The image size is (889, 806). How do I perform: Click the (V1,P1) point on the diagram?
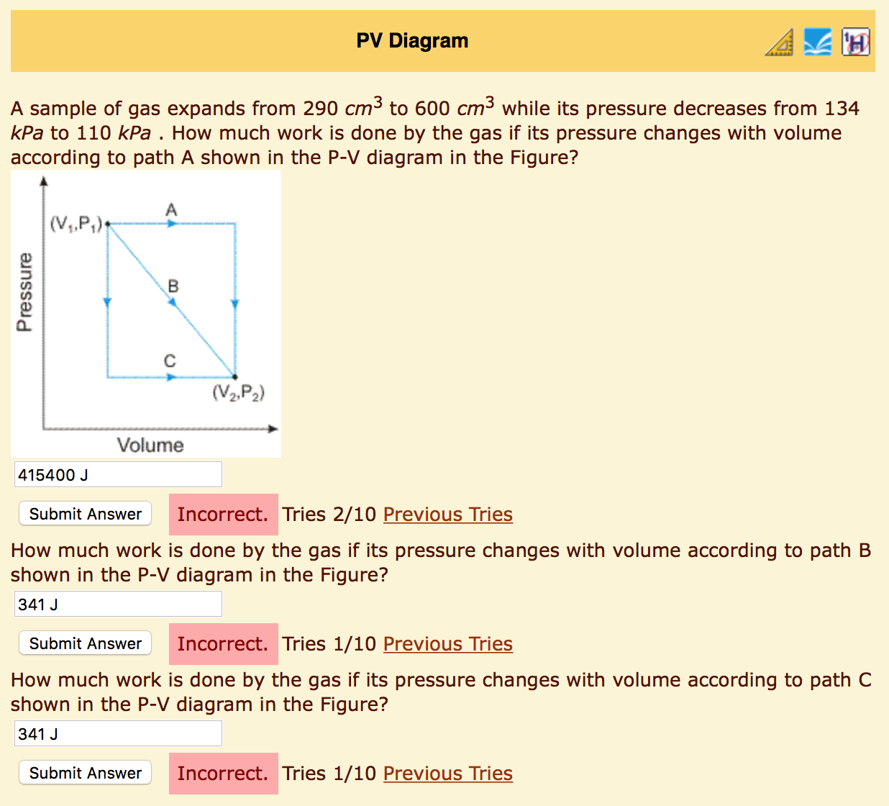108,224
